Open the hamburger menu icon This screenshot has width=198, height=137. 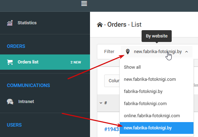click(x=84, y=3)
